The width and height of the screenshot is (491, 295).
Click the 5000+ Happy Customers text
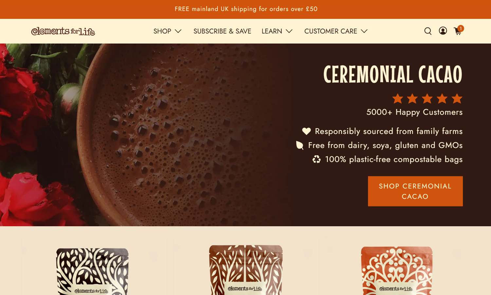tap(414, 112)
